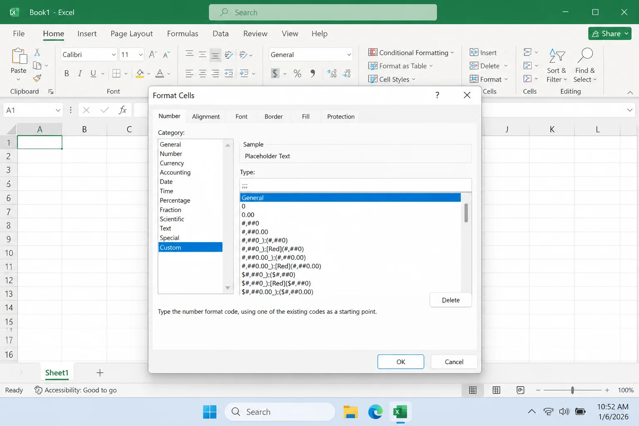Viewport: 639px width, 426px height.
Task: Toggle Underline formatting
Action: tap(93, 74)
